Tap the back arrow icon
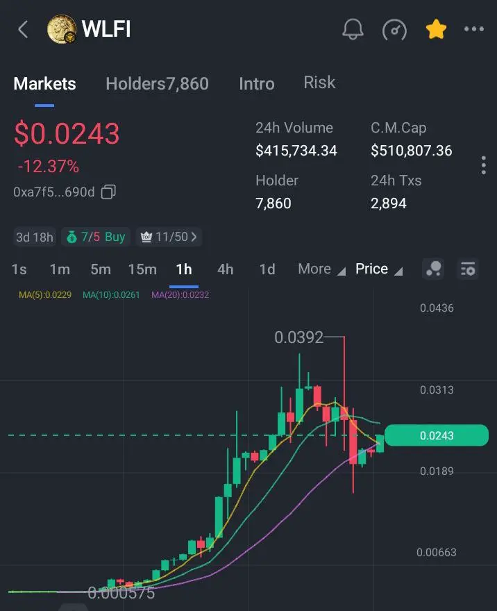The height and width of the screenshot is (611, 497). pyautogui.click(x=24, y=29)
